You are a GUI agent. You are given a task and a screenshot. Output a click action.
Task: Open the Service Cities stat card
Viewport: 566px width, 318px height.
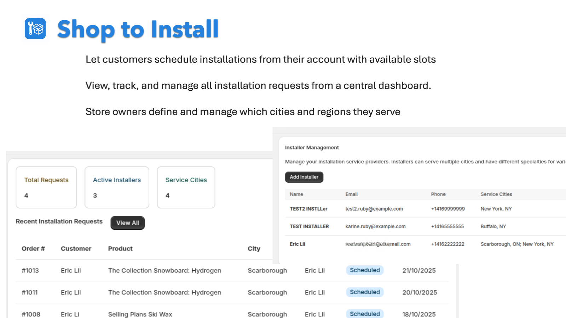point(186,187)
